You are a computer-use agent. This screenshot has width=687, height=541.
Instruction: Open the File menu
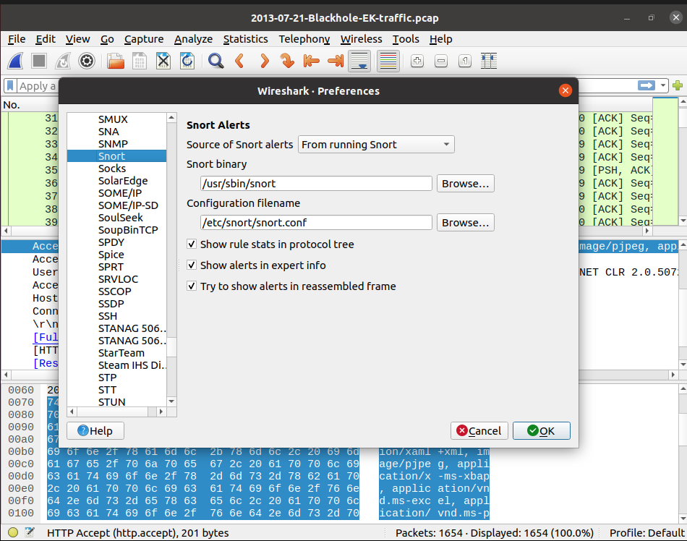pos(17,39)
